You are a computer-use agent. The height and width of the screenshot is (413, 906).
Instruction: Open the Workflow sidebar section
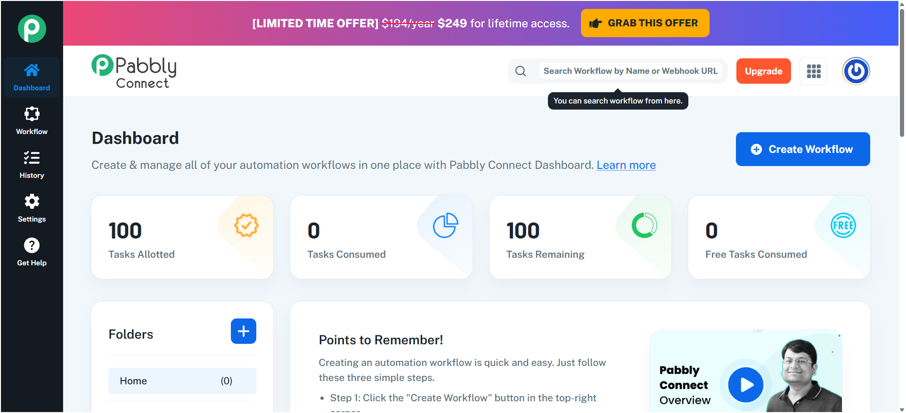(x=32, y=121)
